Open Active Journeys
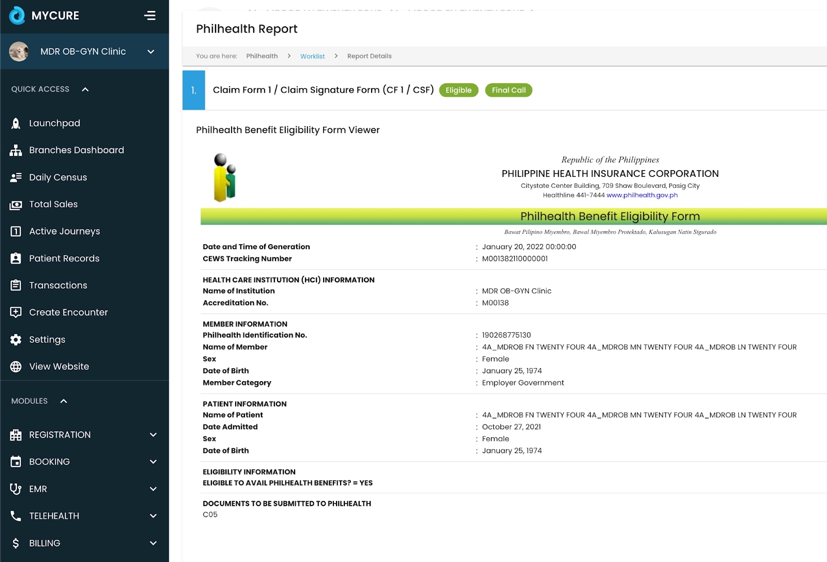The width and height of the screenshot is (827, 562). pyautogui.click(x=65, y=231)
